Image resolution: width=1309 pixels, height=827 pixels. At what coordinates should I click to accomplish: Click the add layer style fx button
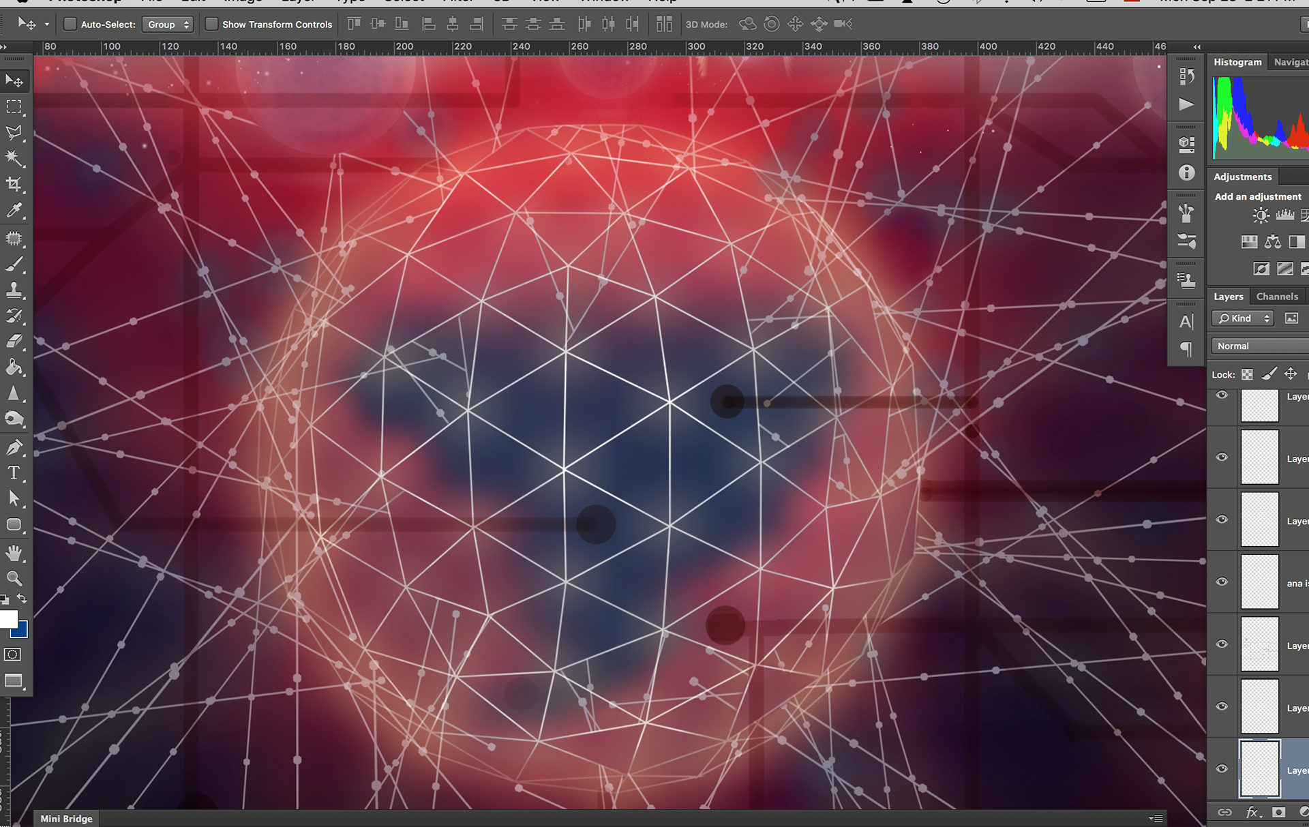point(1253,812)
